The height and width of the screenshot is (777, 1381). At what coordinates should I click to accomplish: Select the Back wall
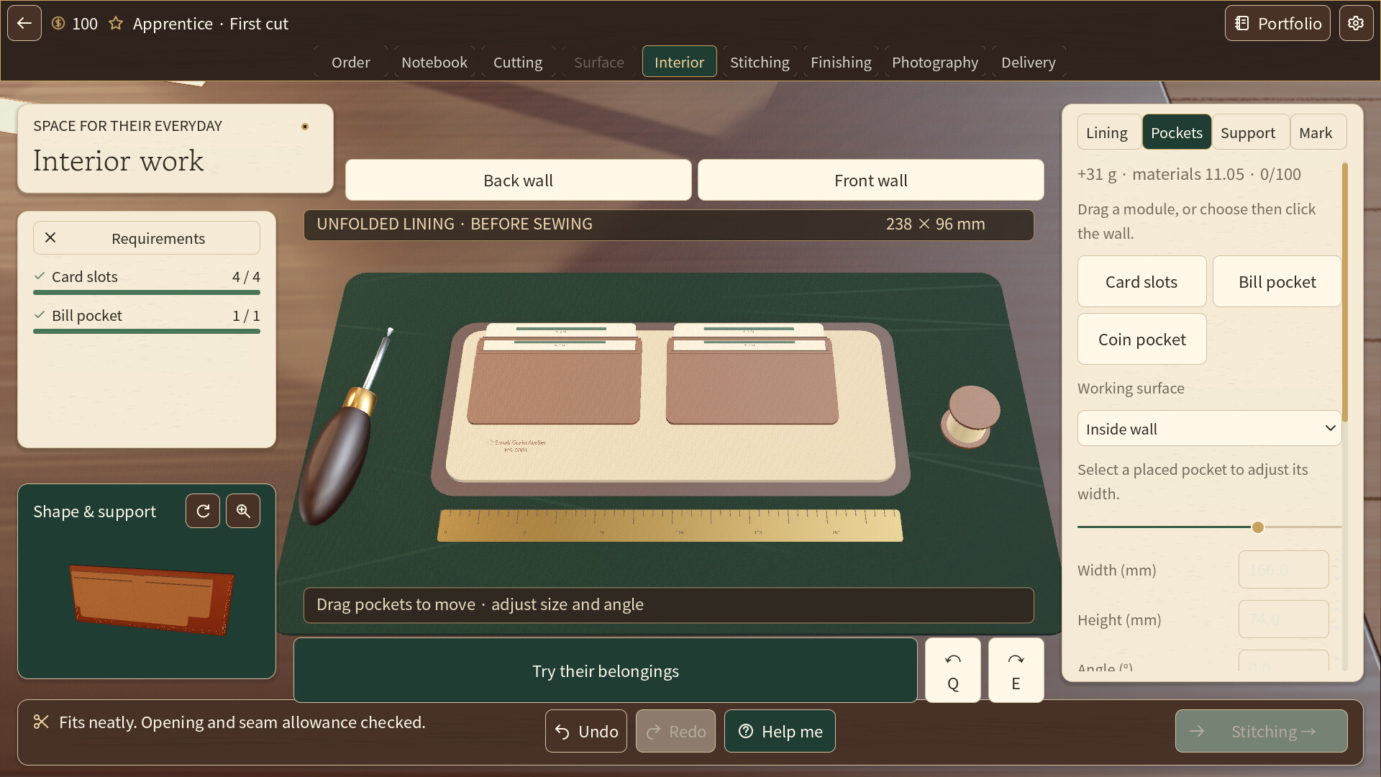point(518,180)
